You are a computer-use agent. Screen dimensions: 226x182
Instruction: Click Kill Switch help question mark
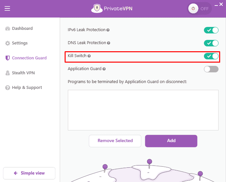tap(89, 56)
